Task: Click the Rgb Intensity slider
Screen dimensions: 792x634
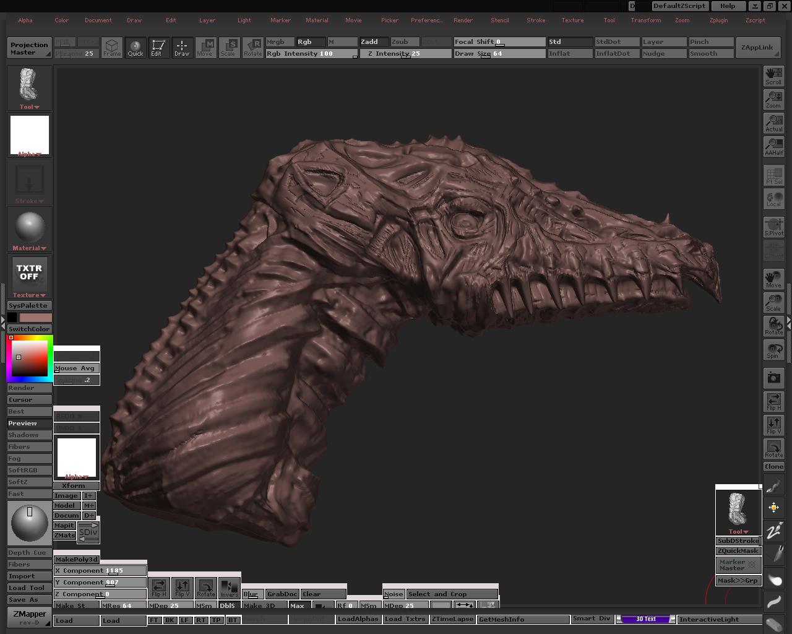Action: tap(311, 54)
